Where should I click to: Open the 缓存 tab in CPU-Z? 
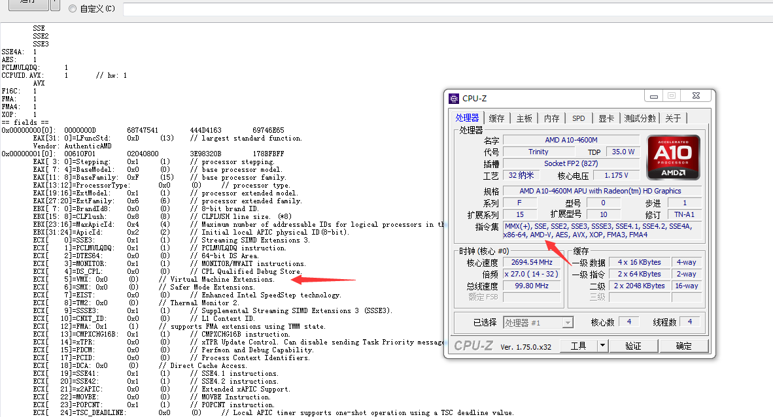point(496,118)
